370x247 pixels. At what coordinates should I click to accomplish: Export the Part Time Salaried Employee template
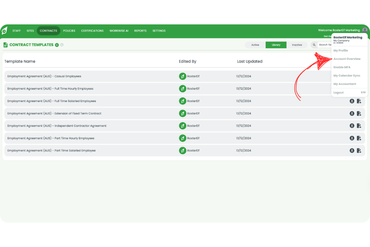click(x=359, y=150)
